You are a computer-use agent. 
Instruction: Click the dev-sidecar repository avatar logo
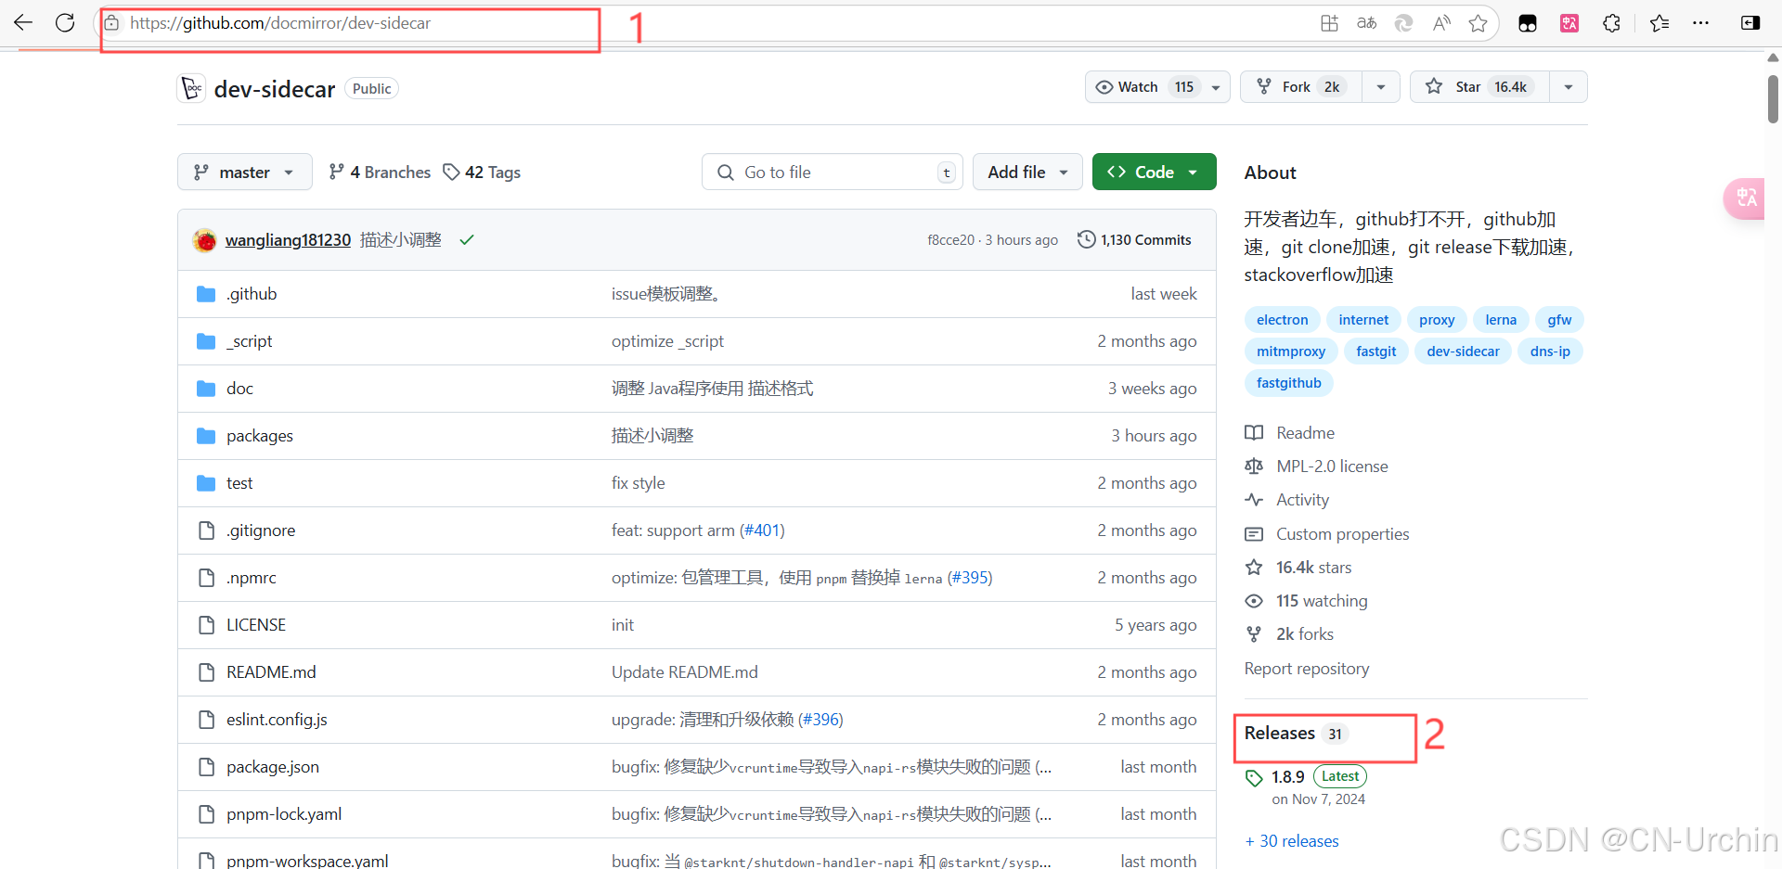[191, 88]
